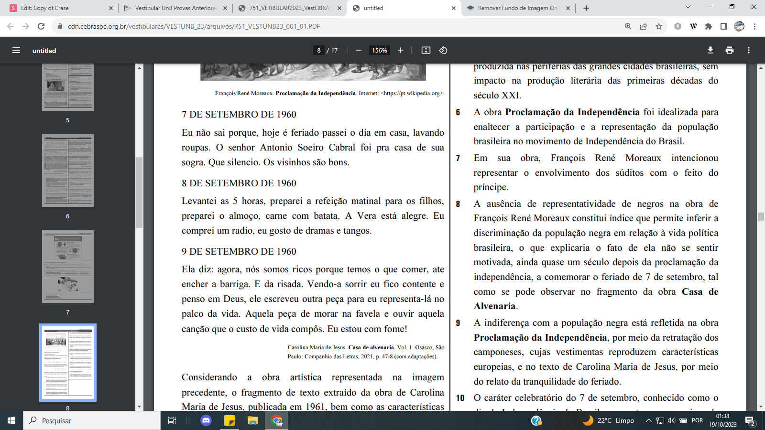Open PDF viewer more actions menu
Image resolution: width=765 pixels, height=430 pixels.
[x=749, y=50]
